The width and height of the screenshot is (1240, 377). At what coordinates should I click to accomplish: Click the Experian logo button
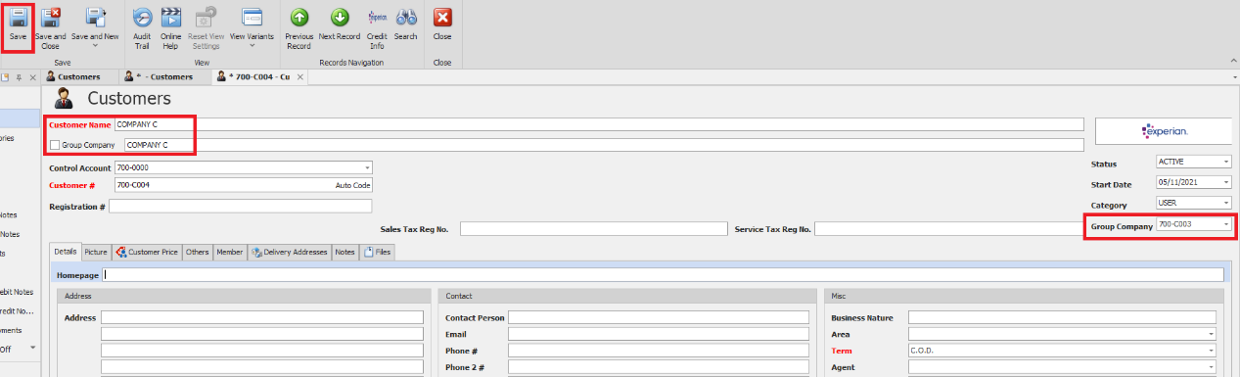click(x=1163, y=131)
